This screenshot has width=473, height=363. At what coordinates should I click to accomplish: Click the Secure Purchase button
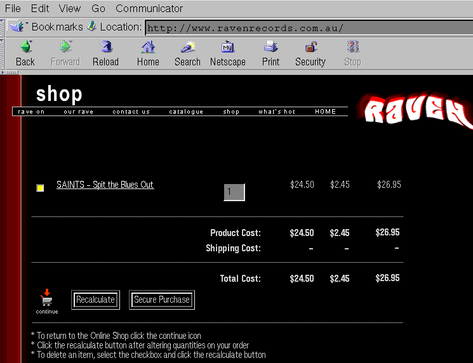point(162,300)
